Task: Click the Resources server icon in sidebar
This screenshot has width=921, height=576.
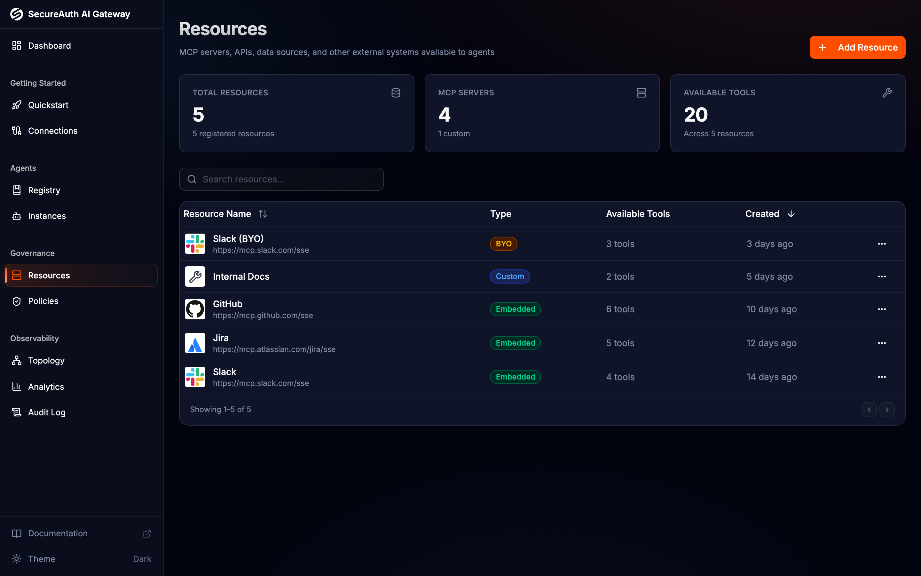Action: [16, 276]
